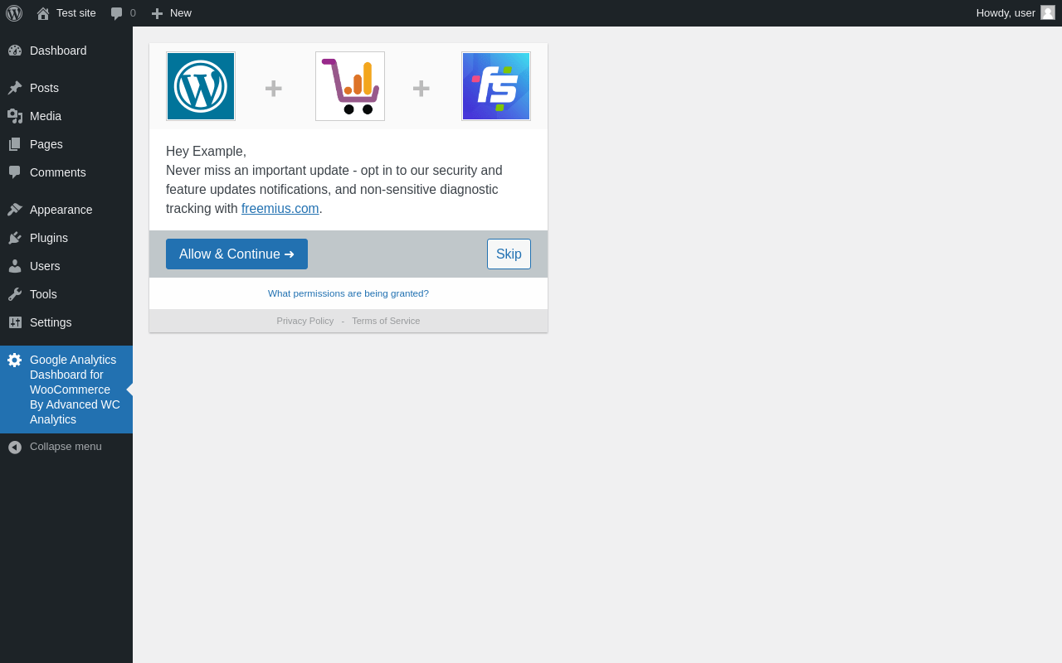Open the Privacy Policy link
The height and width of the screenshot is (663, 1062).
click(305, 321)
